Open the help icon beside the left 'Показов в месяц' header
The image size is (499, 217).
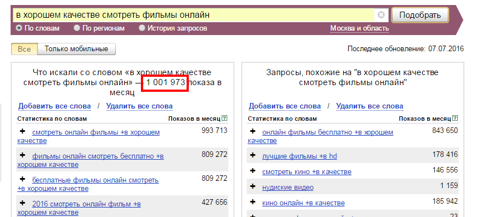pos(224,119)
